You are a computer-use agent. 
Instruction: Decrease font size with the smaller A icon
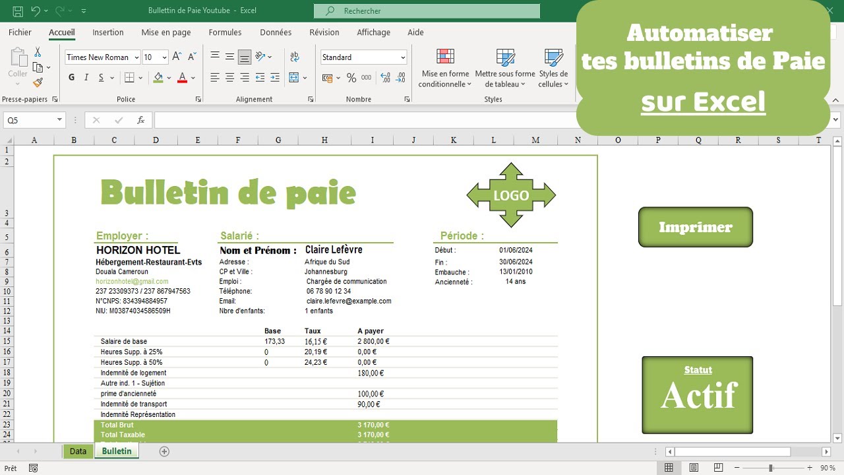[192, 57]
